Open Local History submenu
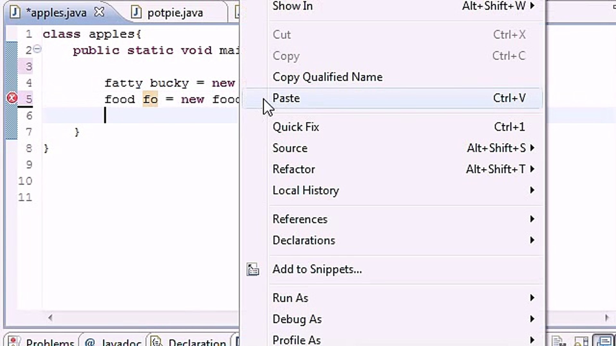Image resolution: width=616 pixels, height=346 pixels. click(x=305, y=190)
